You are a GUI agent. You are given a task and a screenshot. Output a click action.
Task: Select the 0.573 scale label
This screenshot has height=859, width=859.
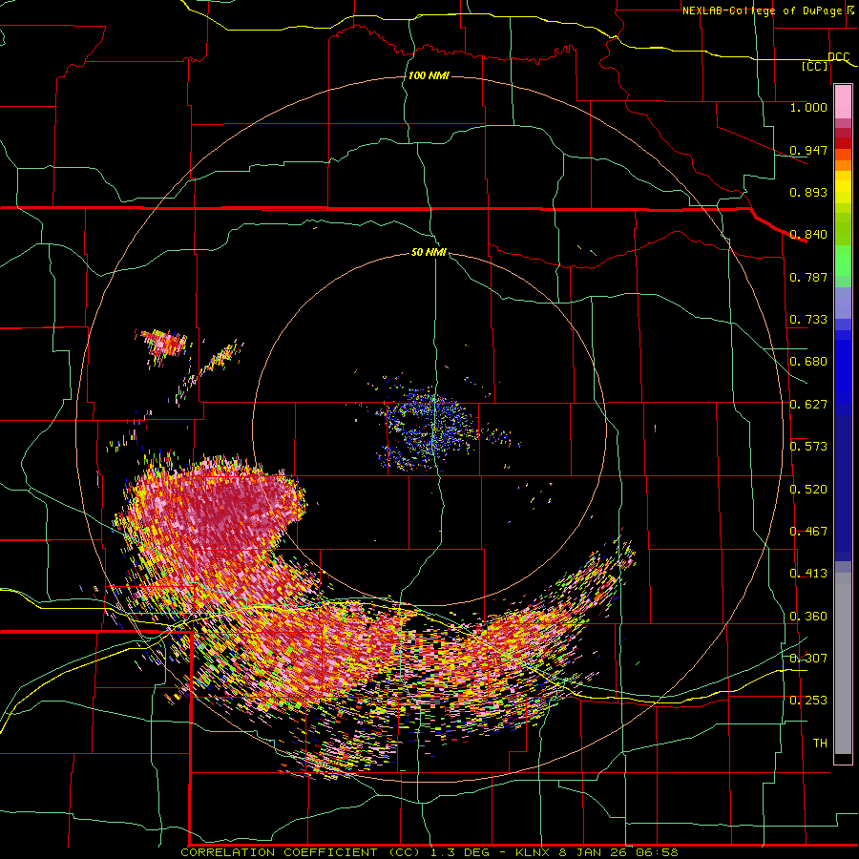[808, 447]
